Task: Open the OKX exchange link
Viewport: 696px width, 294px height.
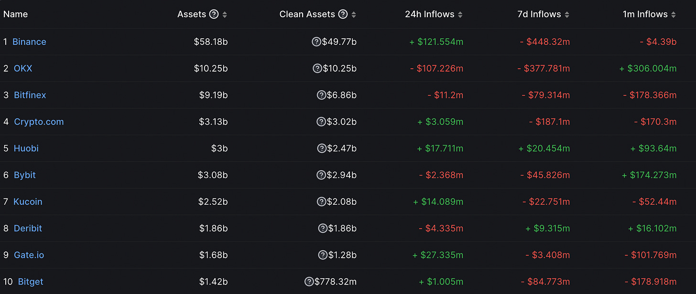Action: pos(23,68)
